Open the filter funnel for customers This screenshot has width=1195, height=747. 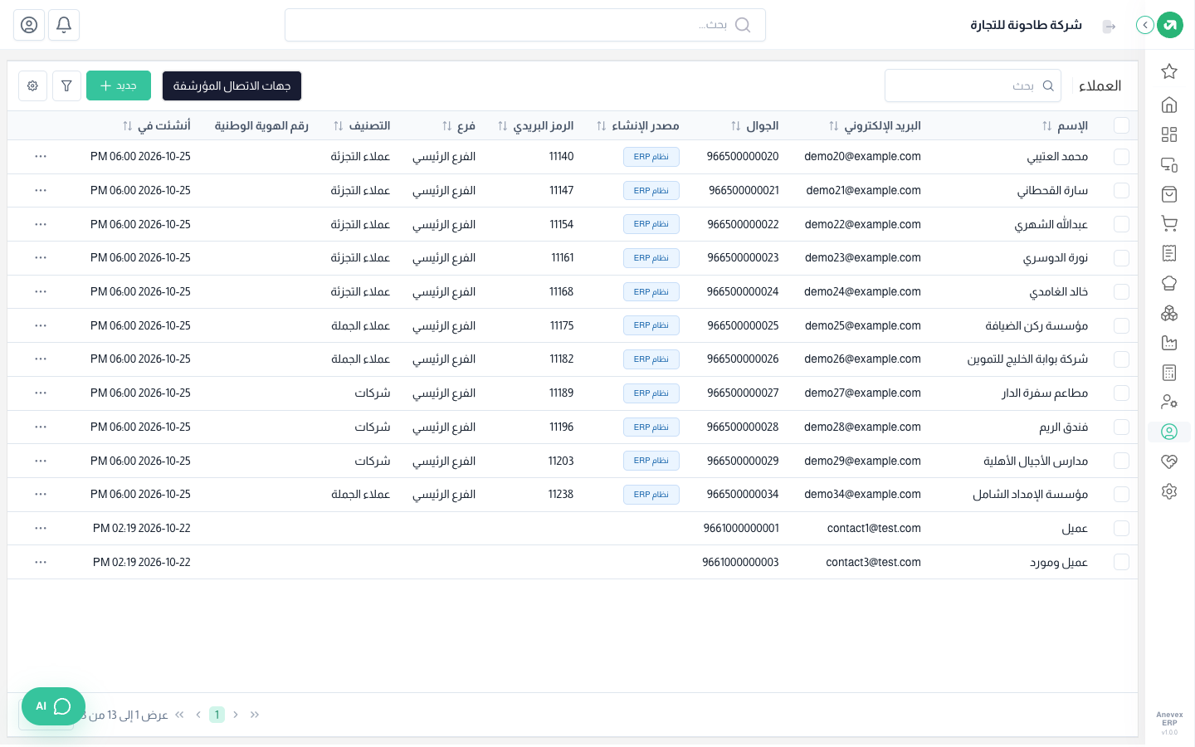(66, 85)
